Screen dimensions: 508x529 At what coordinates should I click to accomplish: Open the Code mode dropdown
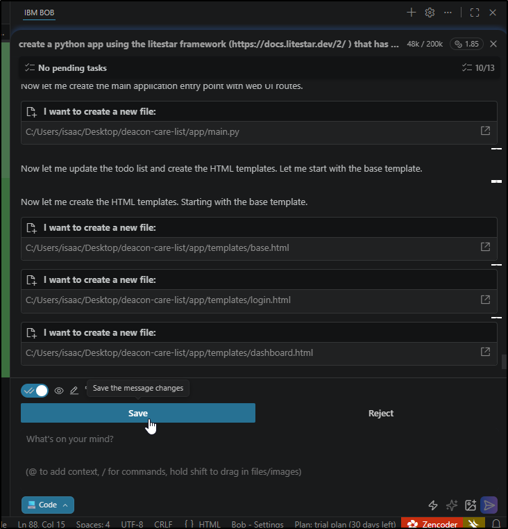click(47, 505)
